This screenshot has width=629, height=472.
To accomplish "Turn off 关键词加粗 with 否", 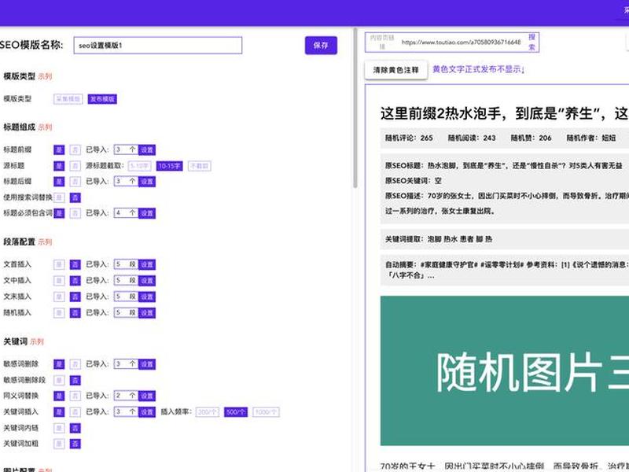I will [75, 444].
